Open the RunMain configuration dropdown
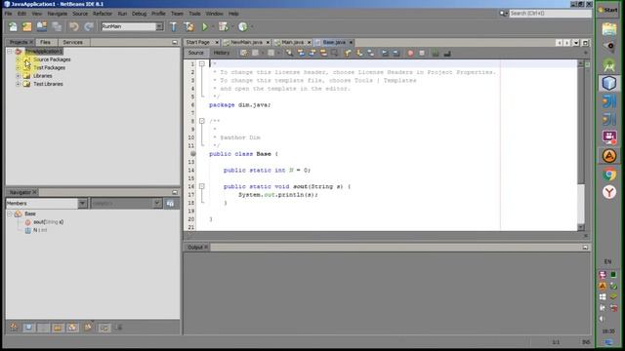Viewport: 625px width, 351px height. click(159, 26)
